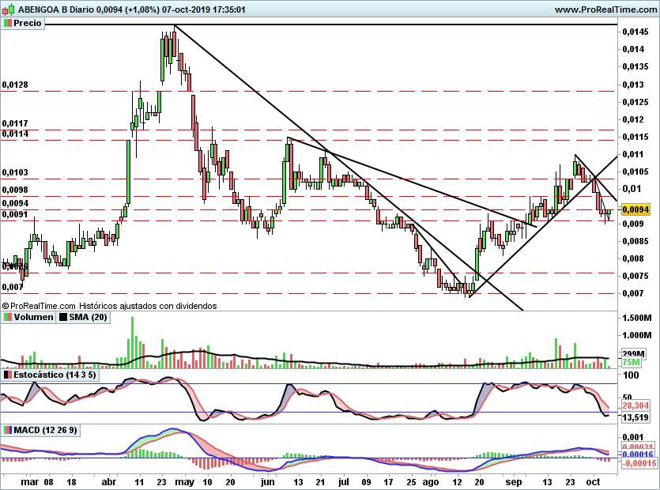Click the 0,0114 level label
This screenshot has height=490, width=660.
click(x=15, y=134)
